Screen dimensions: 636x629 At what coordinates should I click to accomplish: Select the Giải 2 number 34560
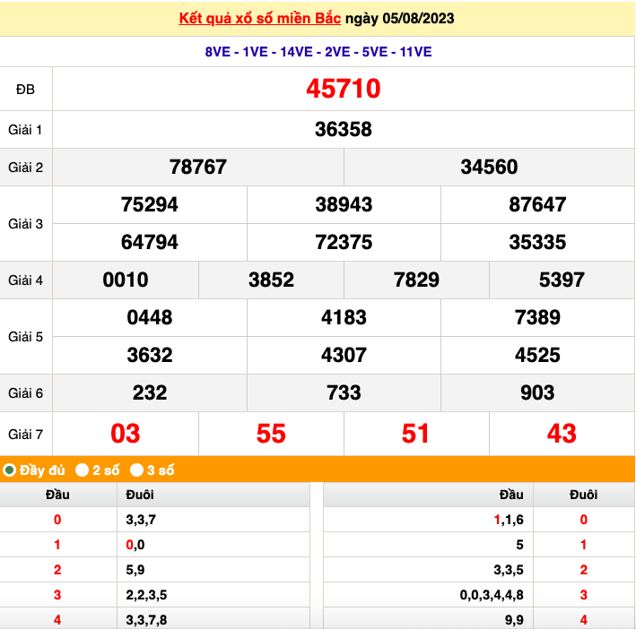tap(489, 168)
